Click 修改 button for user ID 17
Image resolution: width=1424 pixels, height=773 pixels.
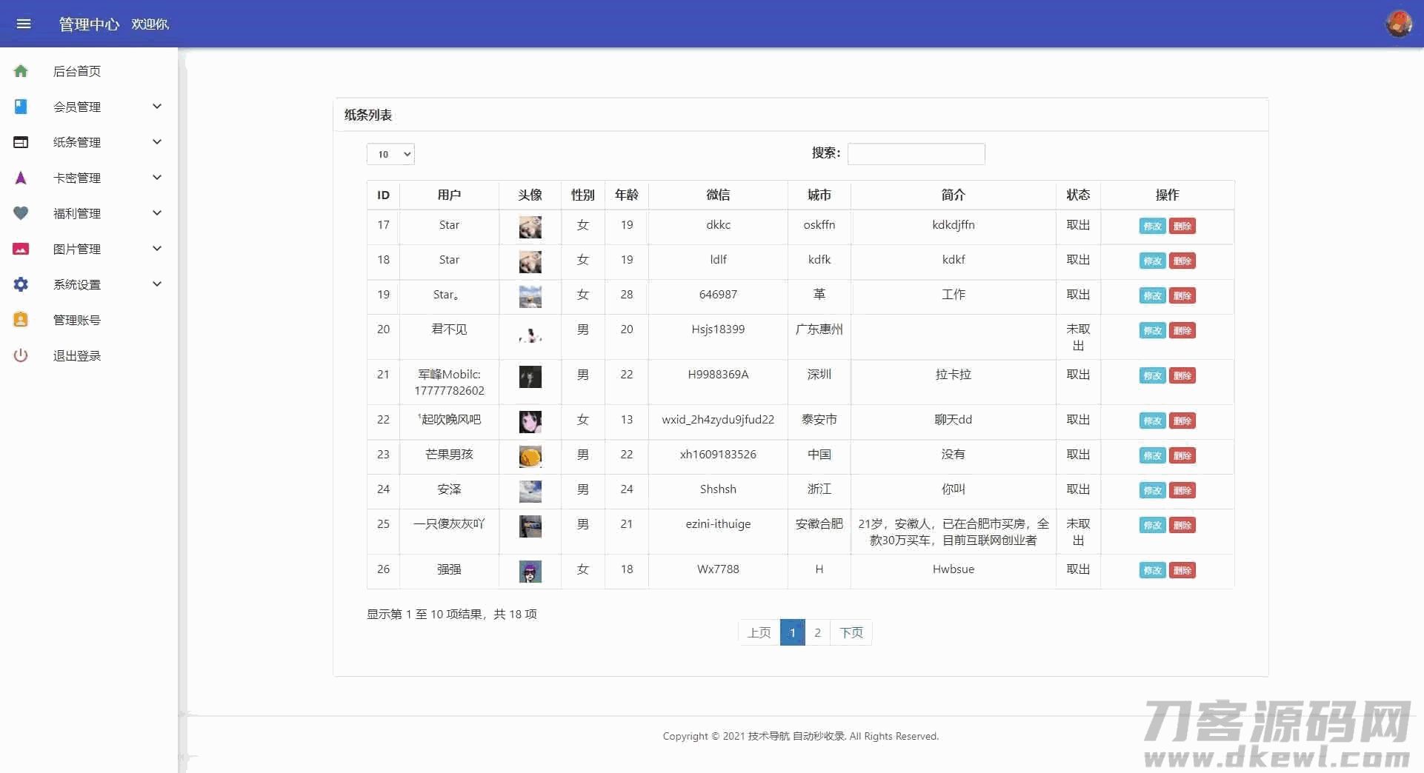(1152, 227)
